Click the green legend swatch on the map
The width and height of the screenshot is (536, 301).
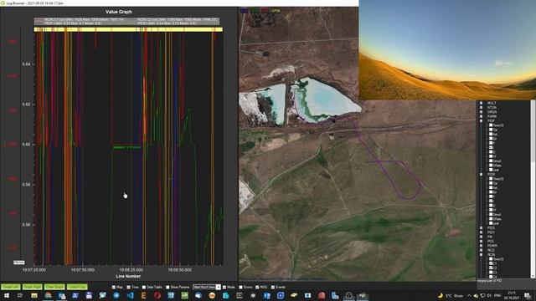pyautogui.click(x=255, y=11)
